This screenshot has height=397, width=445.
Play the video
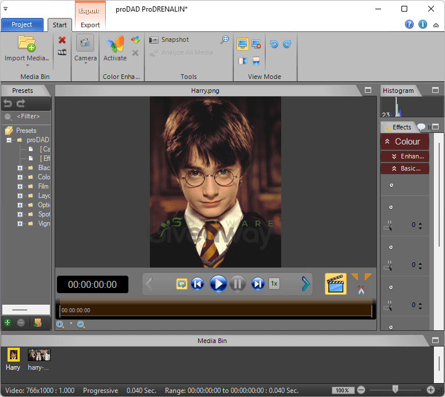point(218,284)
